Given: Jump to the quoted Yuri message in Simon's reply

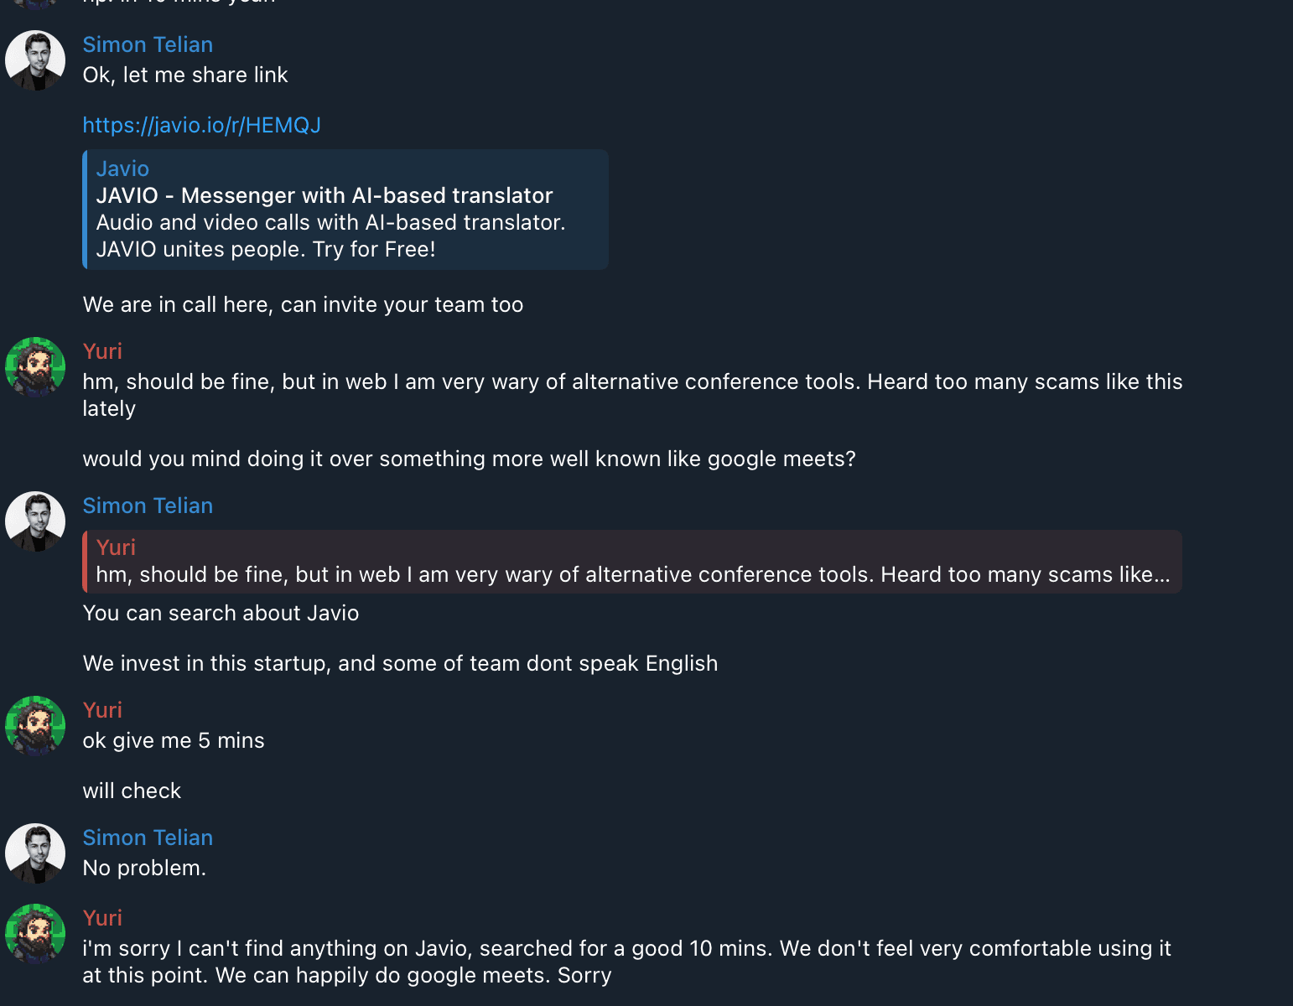Looking at the screenshot, I should click(x=632, y=562).
